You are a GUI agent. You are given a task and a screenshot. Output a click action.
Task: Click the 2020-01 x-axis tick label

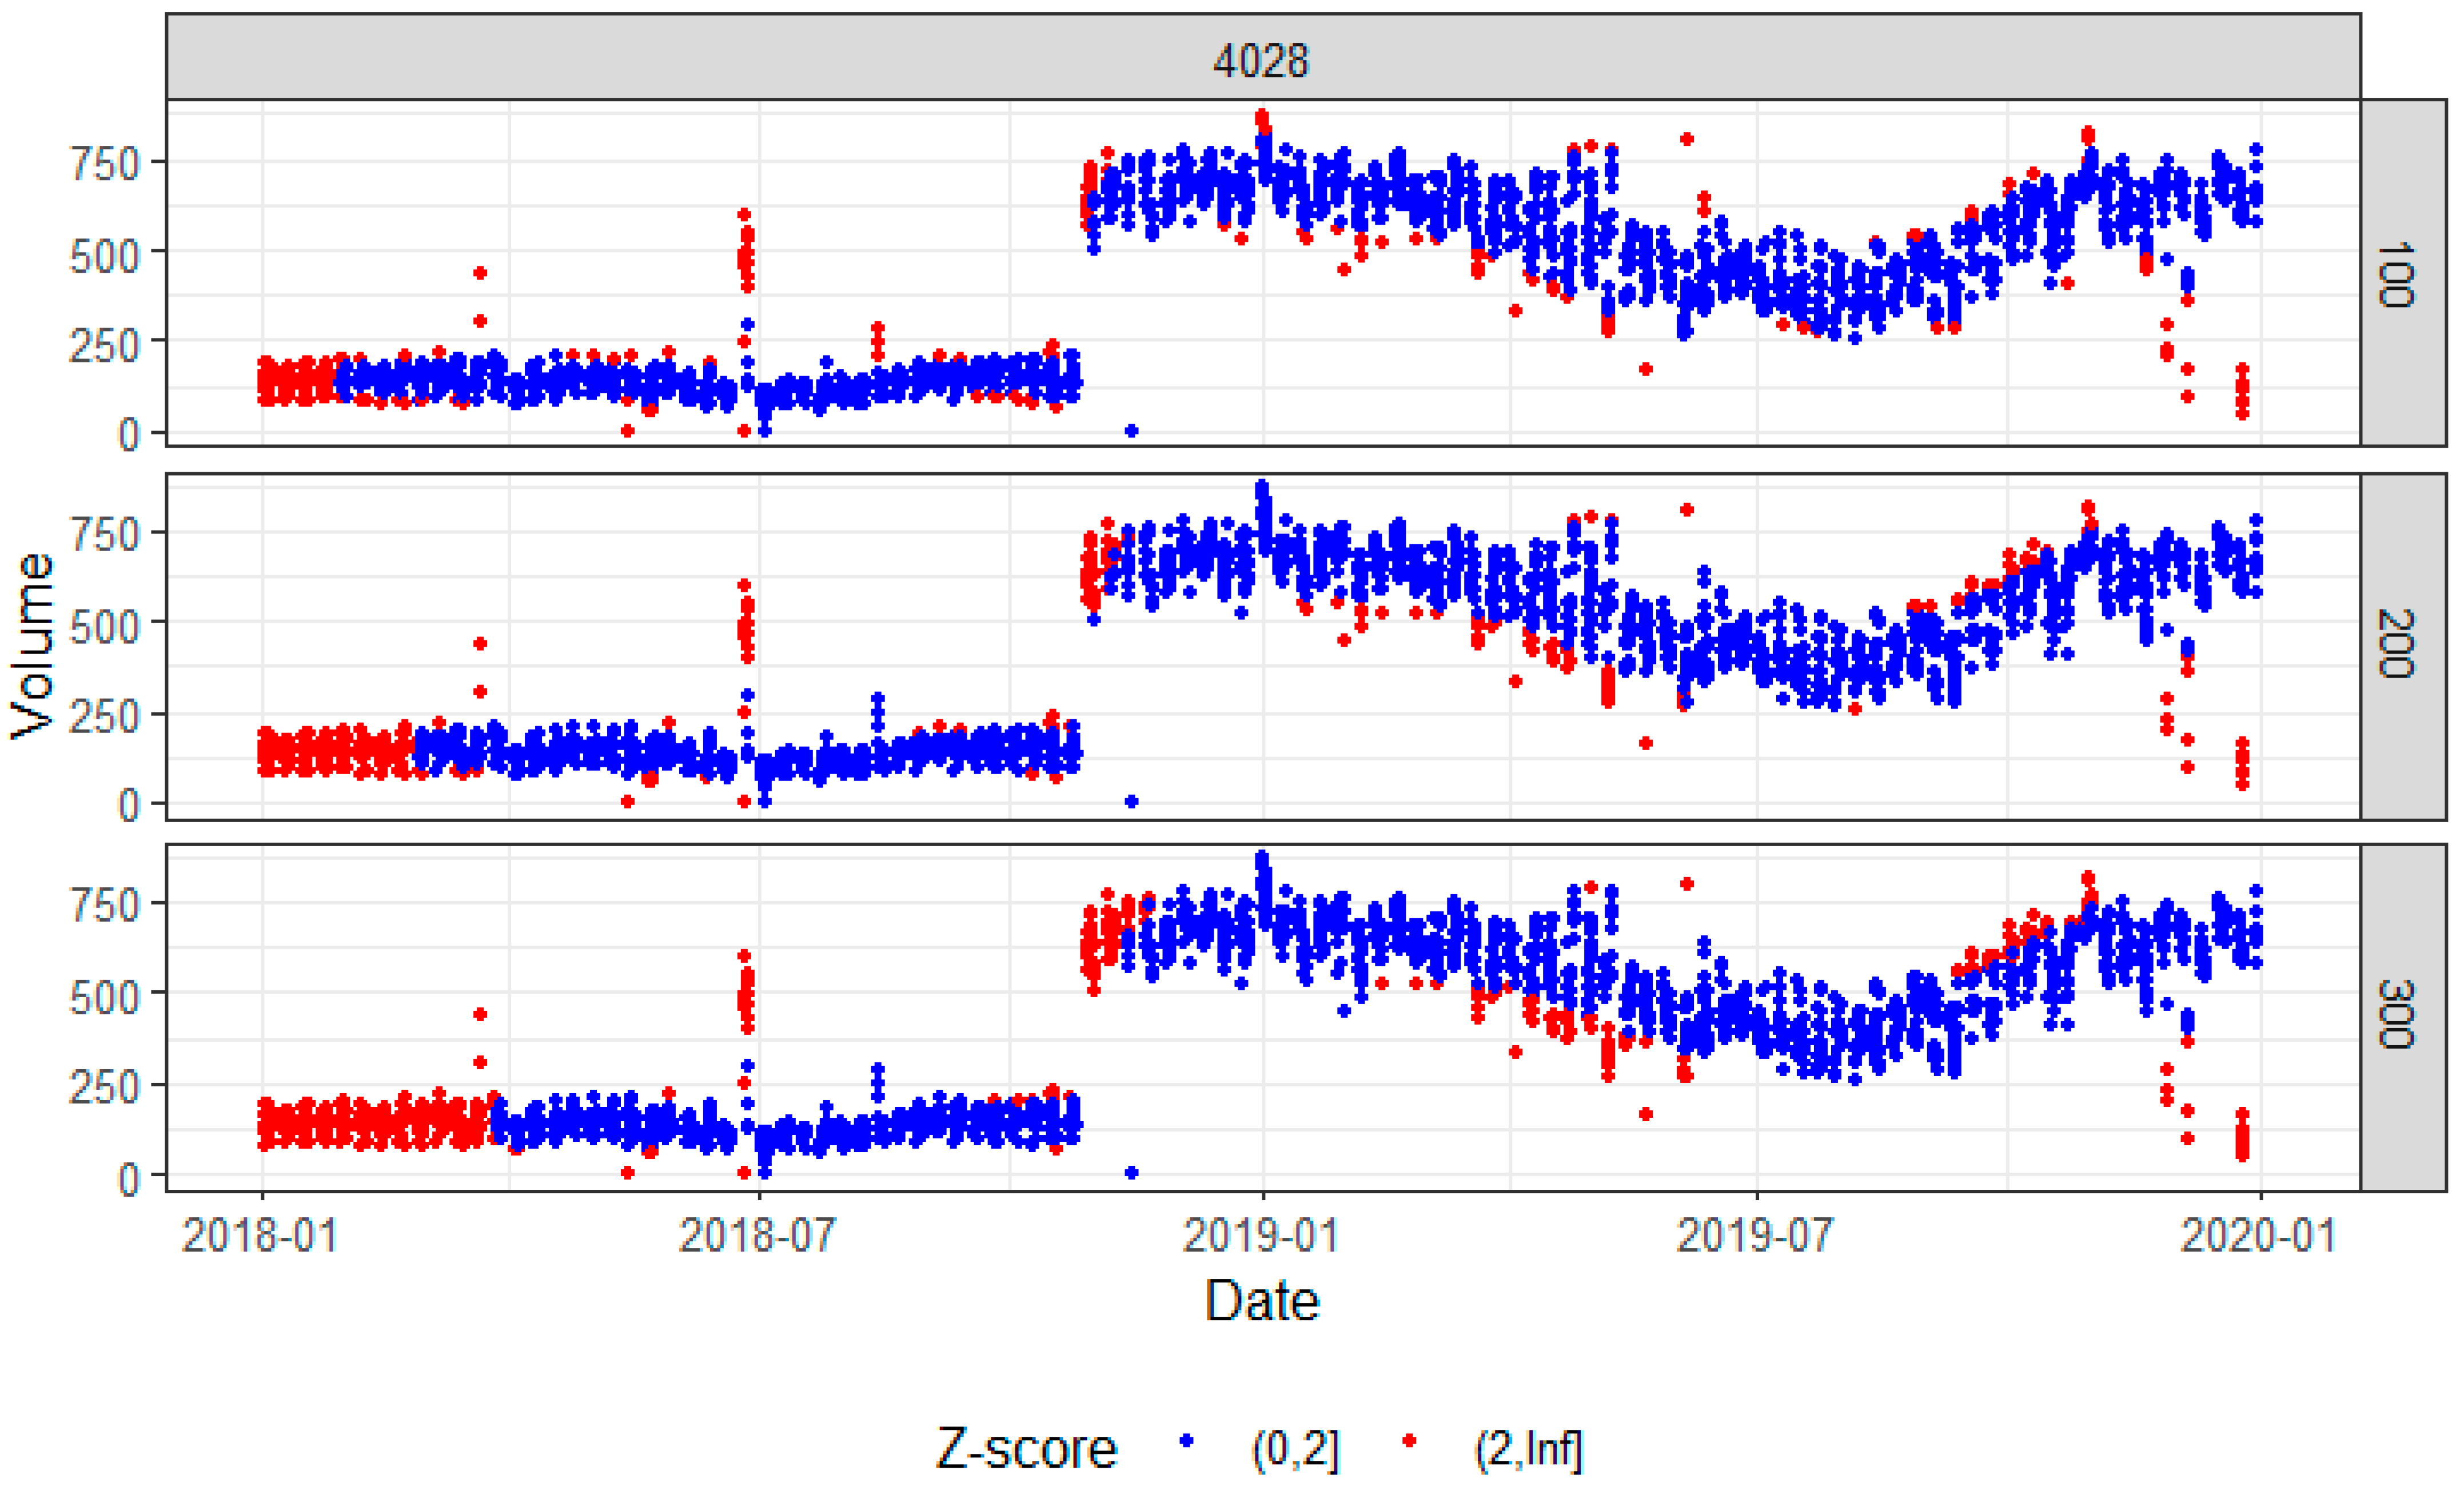coord(2259,1236)
